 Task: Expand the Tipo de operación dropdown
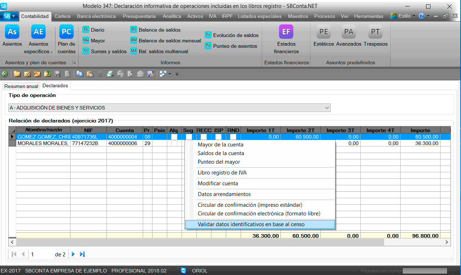[x=327, y=108]
